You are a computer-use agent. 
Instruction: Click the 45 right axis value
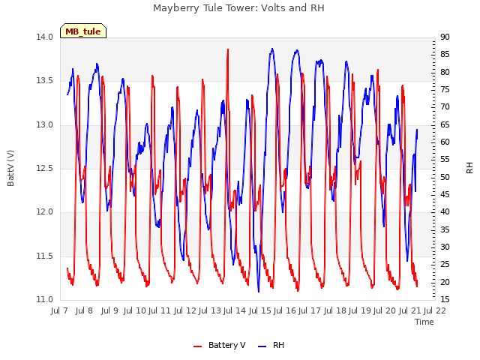tap(445, 195)
